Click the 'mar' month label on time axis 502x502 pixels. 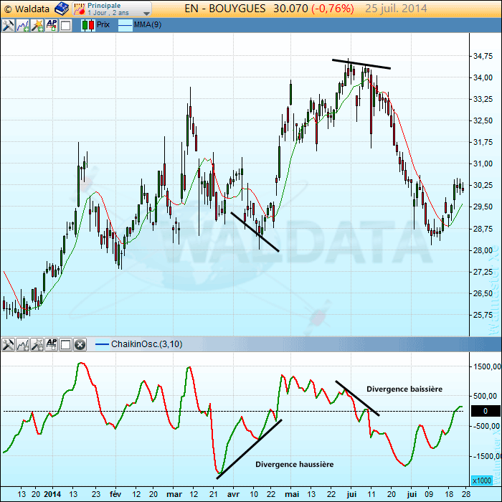(x=174, y=494)
